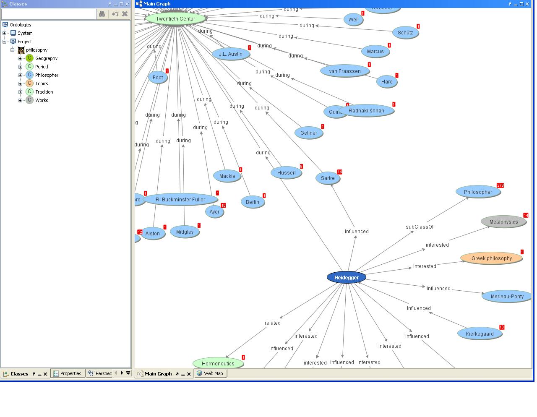Click the Heidegger node in the graph
The width and height of the screenshot is (537, 417).
tap(347, 277)
